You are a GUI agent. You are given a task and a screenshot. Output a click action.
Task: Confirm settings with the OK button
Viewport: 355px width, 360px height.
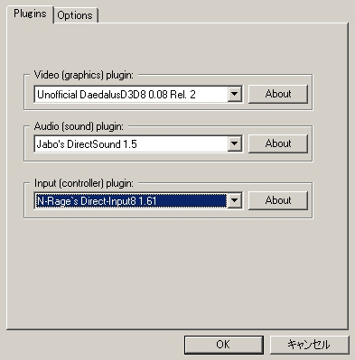coord(224,345)
